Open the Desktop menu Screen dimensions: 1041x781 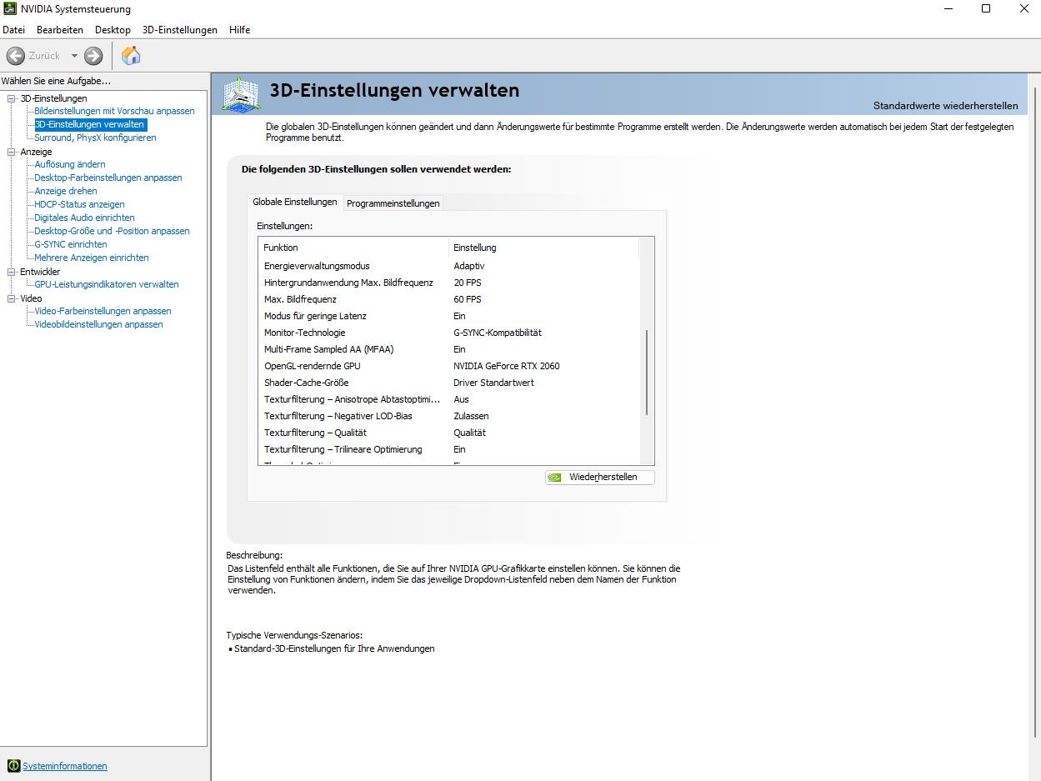coord(113,30)
